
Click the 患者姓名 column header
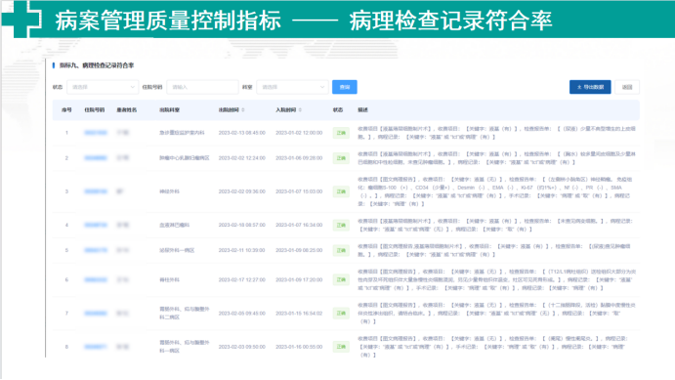127,110
